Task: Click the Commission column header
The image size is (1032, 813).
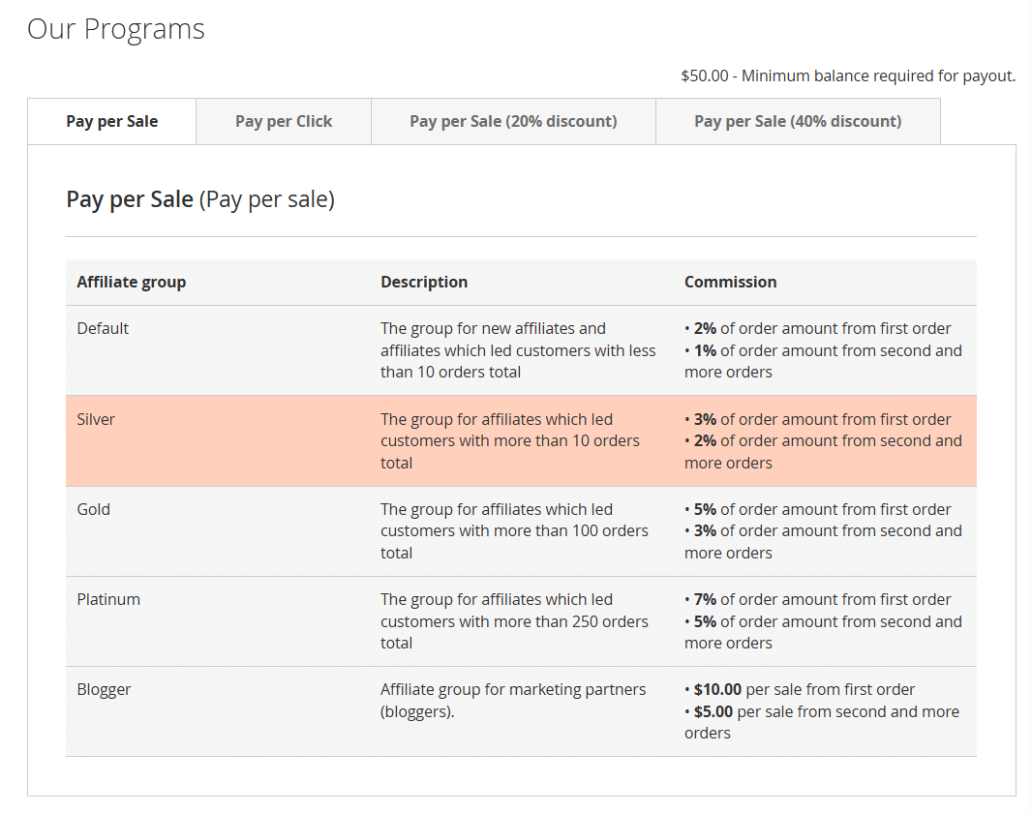Action: tap(731, 282)
